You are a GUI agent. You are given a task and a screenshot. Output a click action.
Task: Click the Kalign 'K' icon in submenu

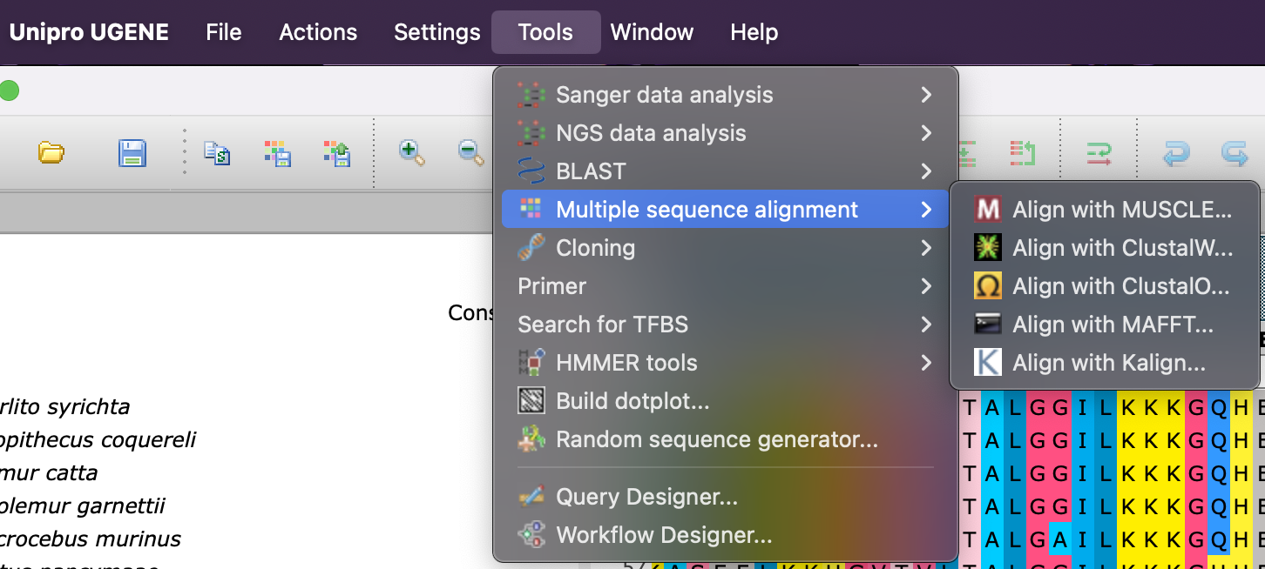(x=987, y=363)
